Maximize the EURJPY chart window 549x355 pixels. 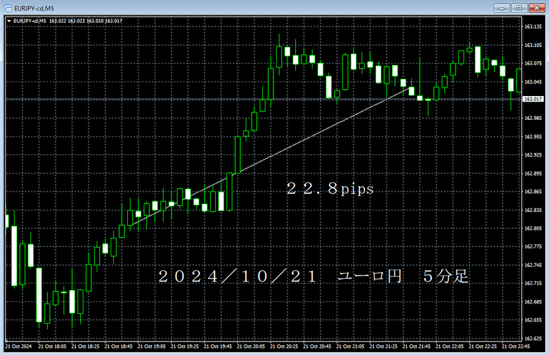[519, 8]
